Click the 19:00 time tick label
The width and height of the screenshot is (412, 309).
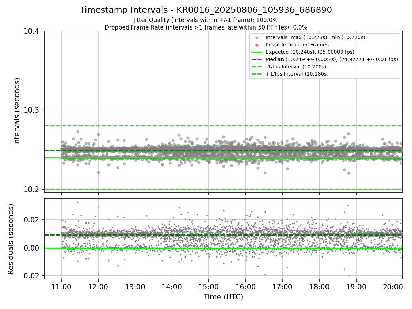click(356, 286)
